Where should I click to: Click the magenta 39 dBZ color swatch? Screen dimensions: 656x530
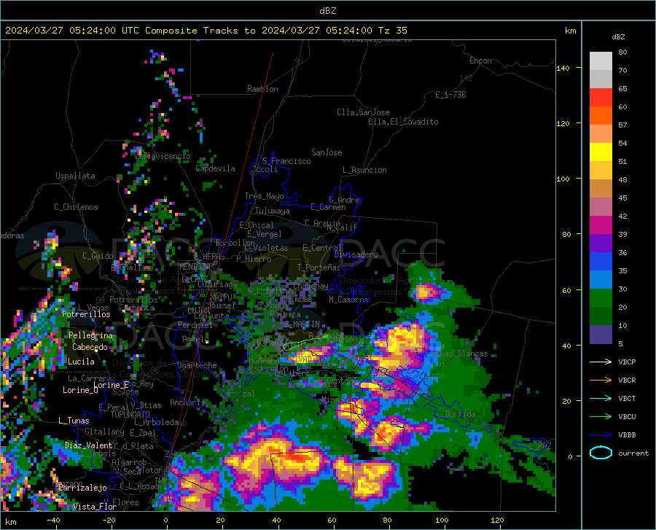point(601,225)
